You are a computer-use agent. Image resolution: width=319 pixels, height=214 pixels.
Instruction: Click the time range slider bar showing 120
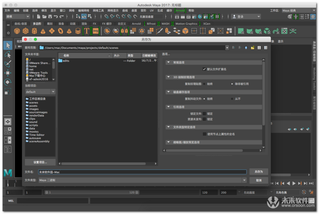[x=92, y=192]
